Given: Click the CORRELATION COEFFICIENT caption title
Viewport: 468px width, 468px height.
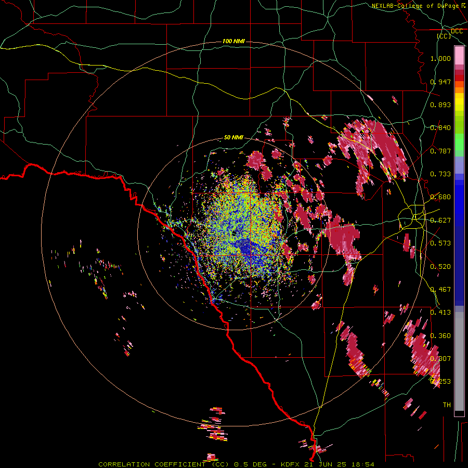Looking at the screenshot, I should [x=152, y=464].
